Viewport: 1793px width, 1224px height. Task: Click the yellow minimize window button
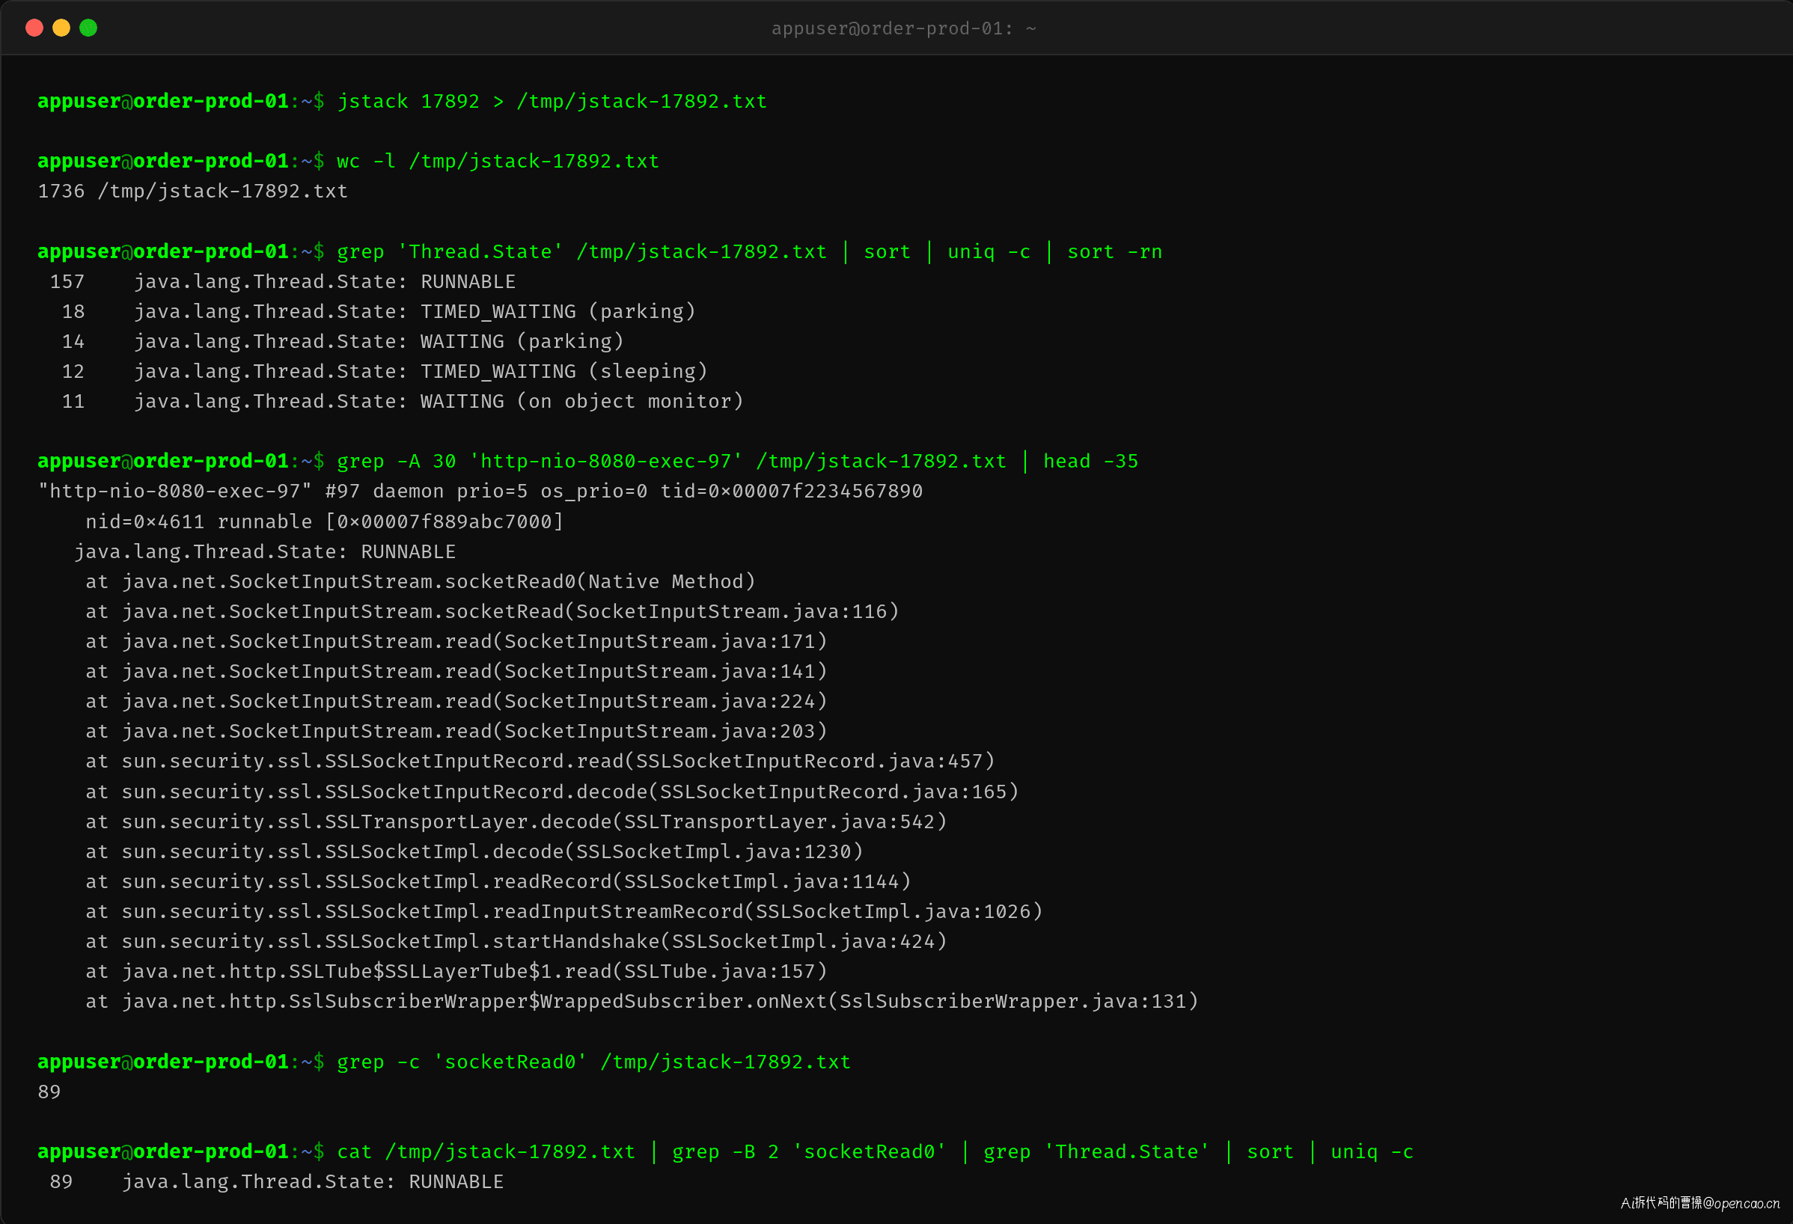pyautogui.click(x=61, y=28)
